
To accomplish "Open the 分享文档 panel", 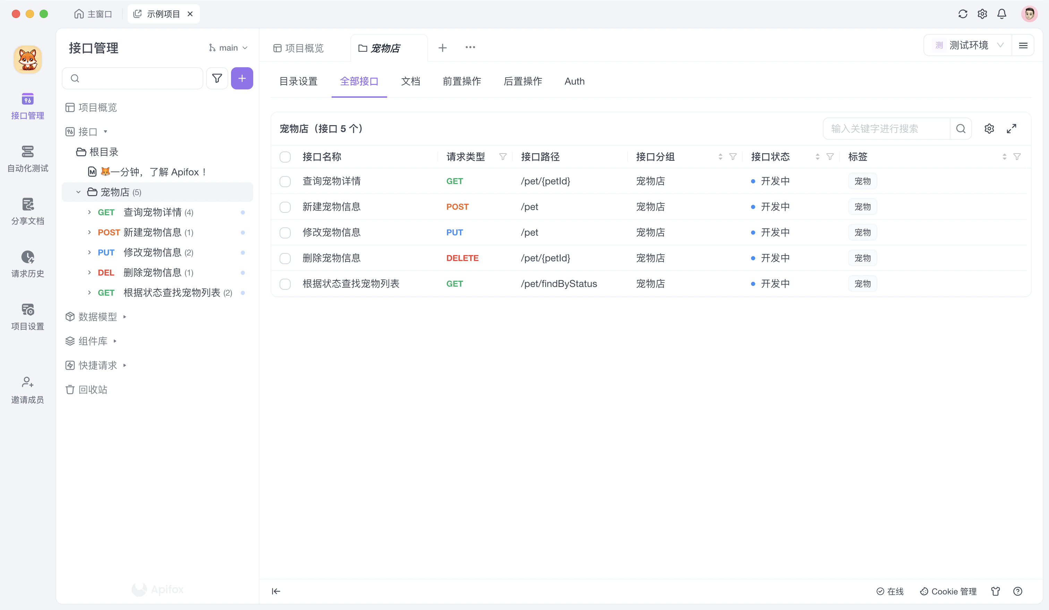I will click(x=27, y=211).
